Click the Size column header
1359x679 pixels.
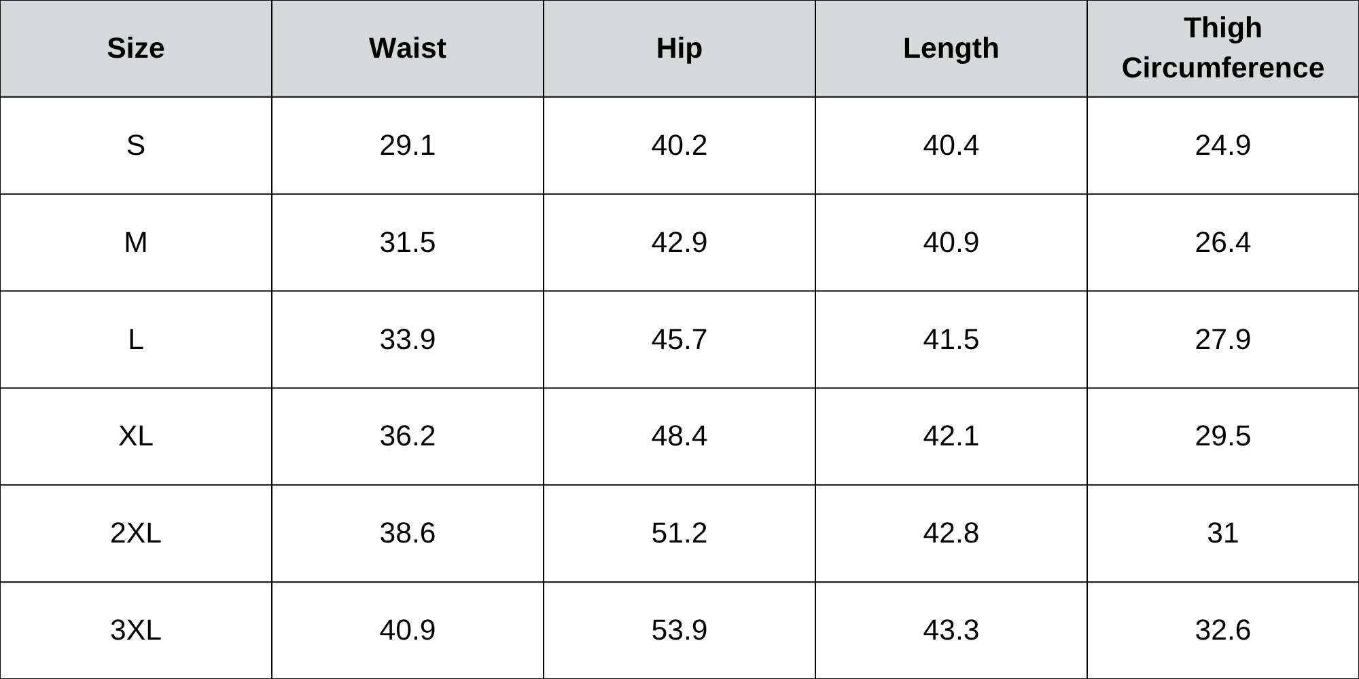[x=136, y=48]
